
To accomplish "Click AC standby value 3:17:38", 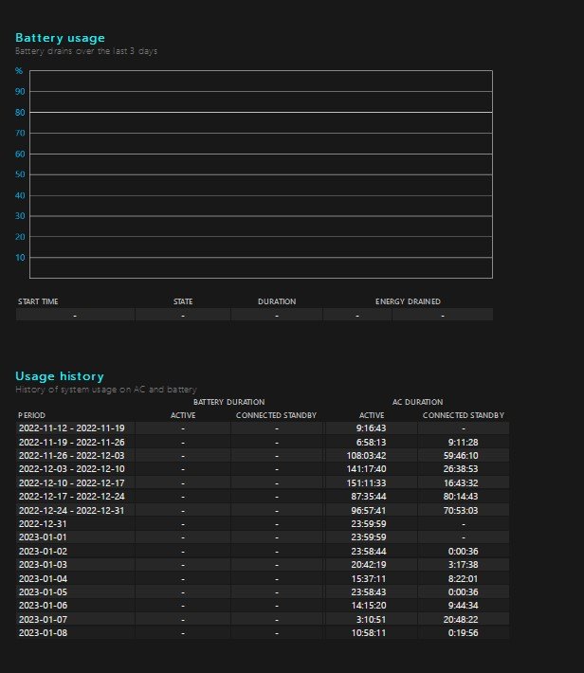I will pos(464,565).
